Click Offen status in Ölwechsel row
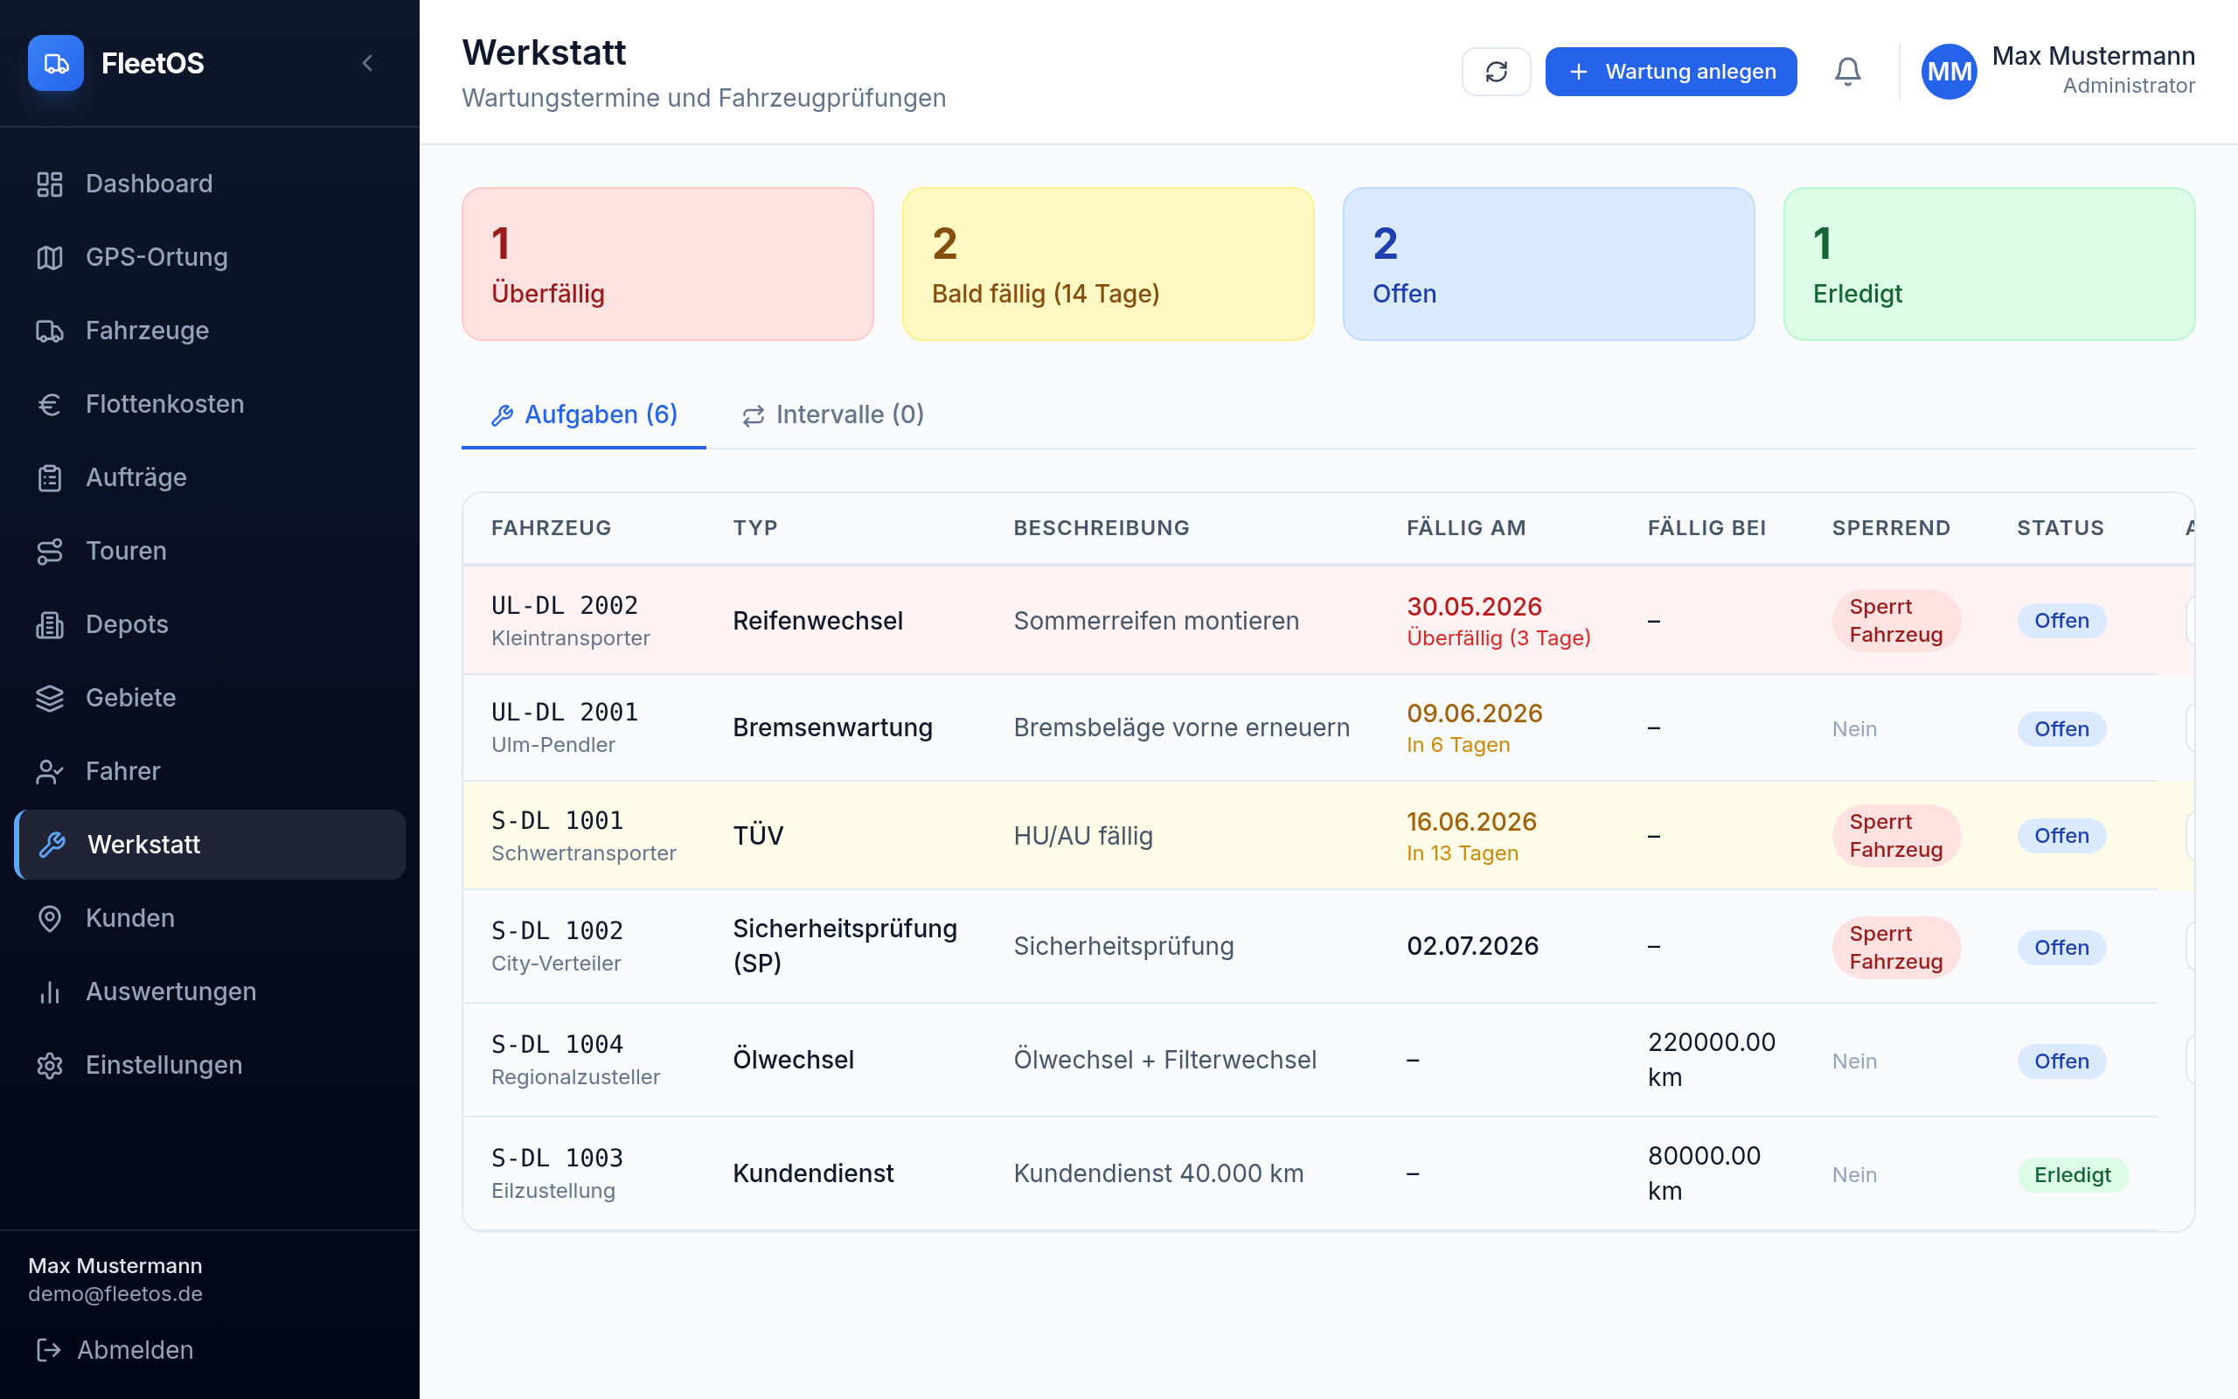 click(x=2061, y=1061)
